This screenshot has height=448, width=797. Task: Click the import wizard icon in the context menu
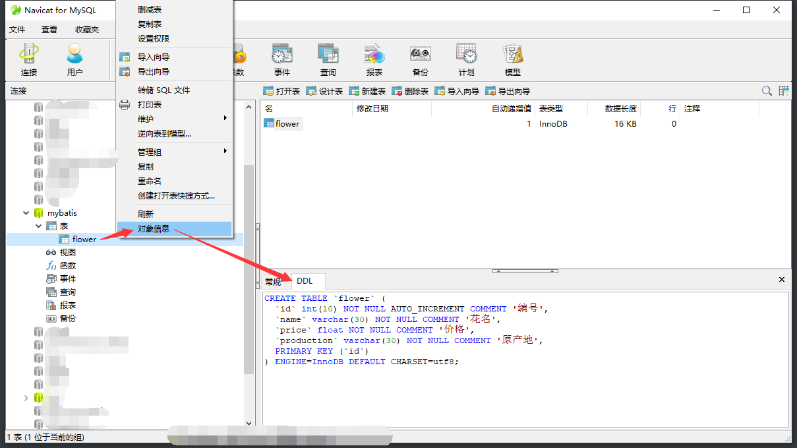tap(125, 57)
